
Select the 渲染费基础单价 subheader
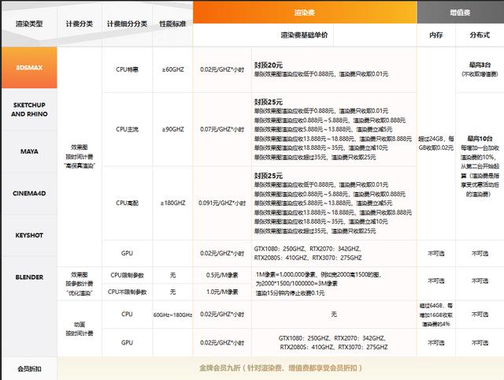[x=304, y=35]
